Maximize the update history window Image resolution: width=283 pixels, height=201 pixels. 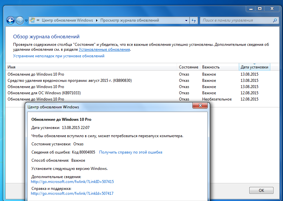260,9
